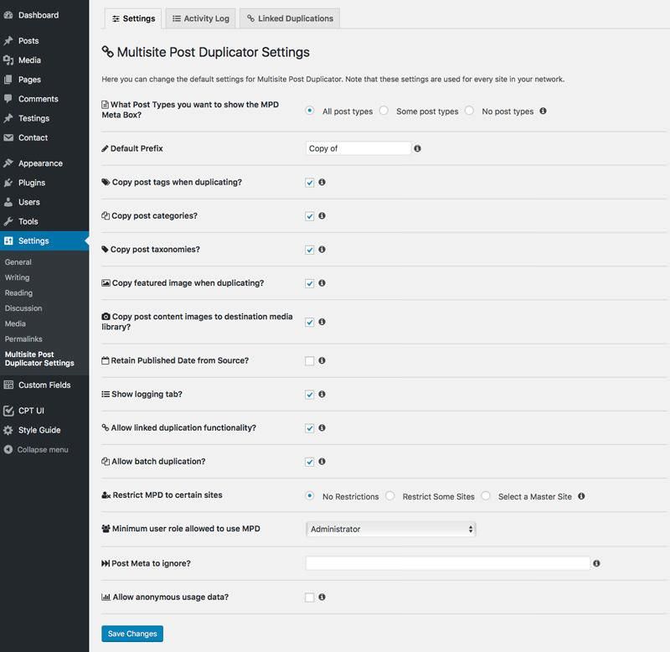
Task: Enable Allow anonymous usage data checkbox
Action: tap(309, 598)
